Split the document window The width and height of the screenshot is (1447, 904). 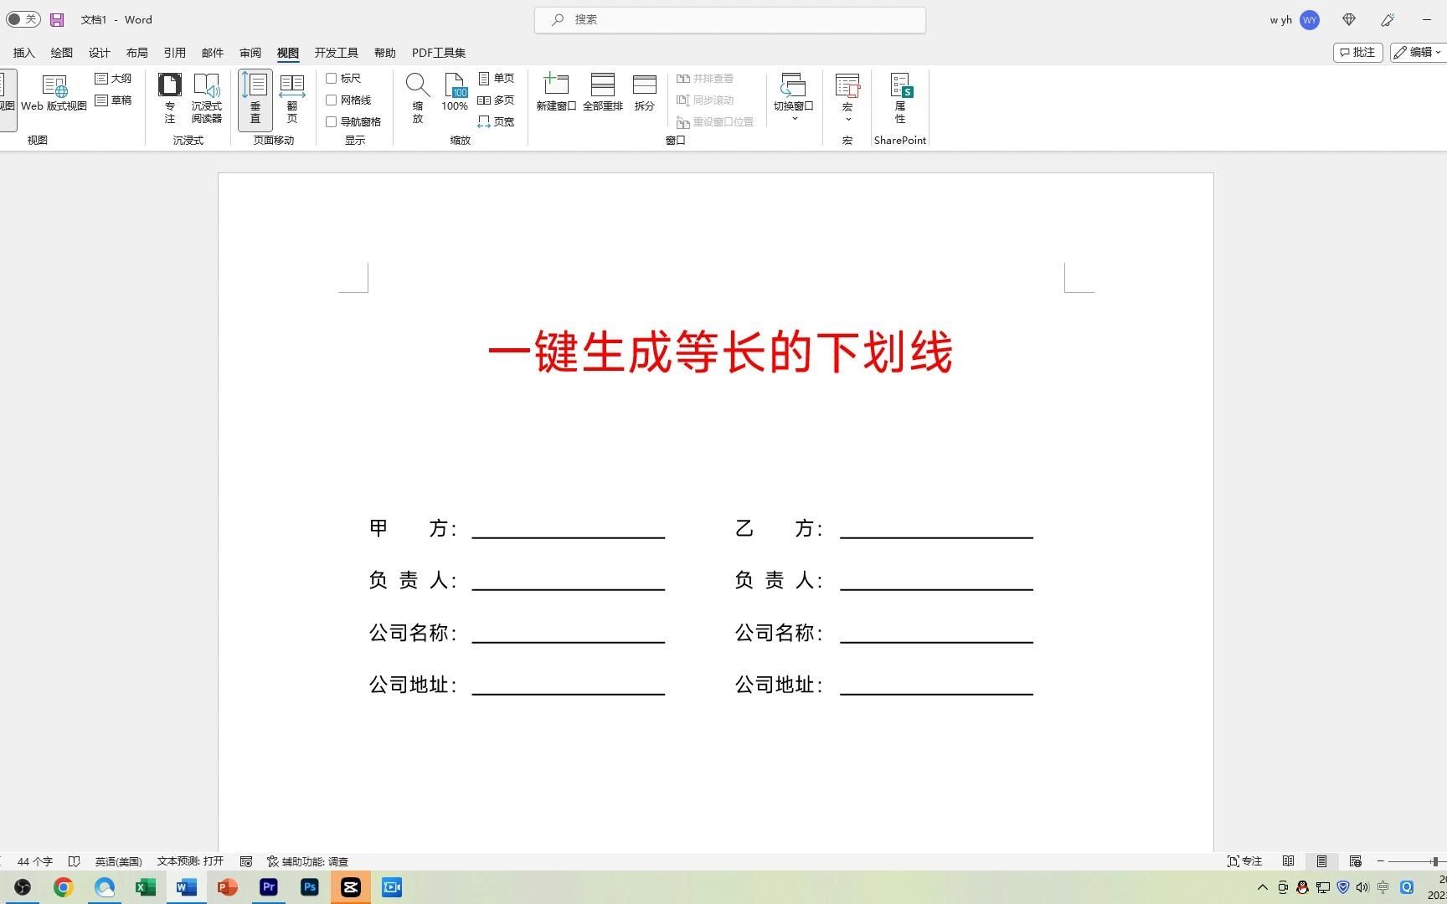645,93
